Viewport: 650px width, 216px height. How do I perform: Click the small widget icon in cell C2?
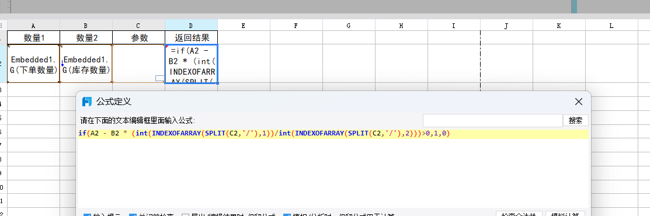pyautogui.click(x=160, y=78)
